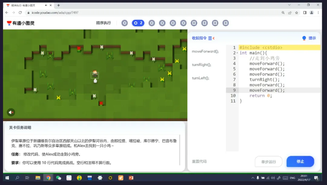The height and width of the screenshot is (185, 327).
Task: Click the 顺序执行 chapter title
Action: tap(104, 23)
